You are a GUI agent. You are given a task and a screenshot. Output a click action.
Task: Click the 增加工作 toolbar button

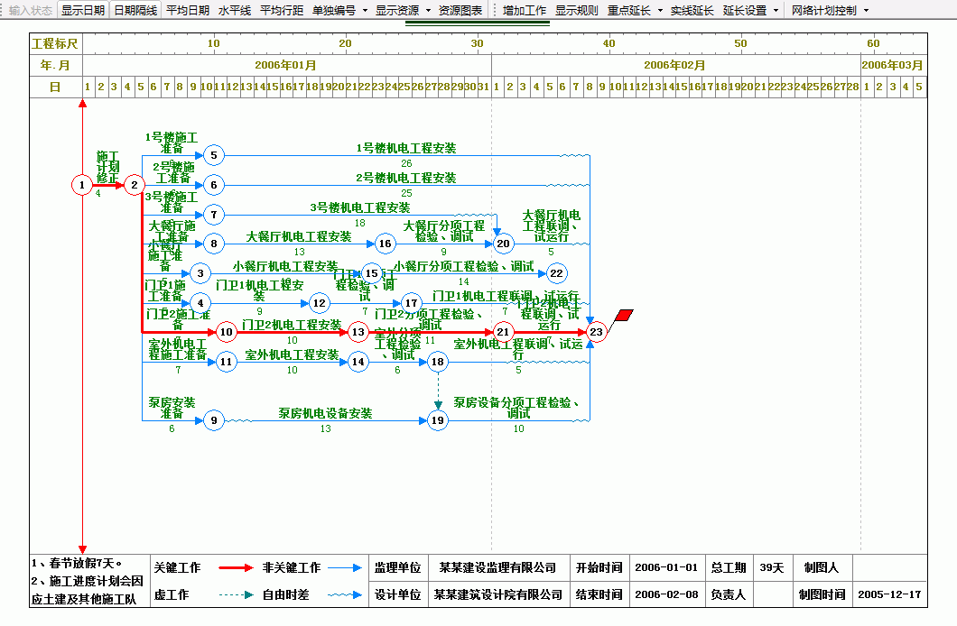(x=525, y=11)
